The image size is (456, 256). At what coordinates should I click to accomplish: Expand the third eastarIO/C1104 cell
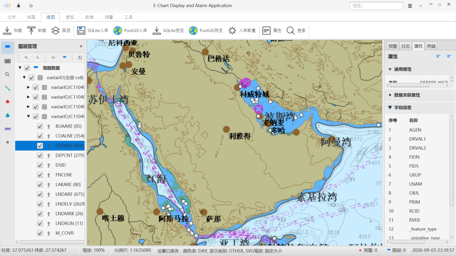[x=28, y=107]
